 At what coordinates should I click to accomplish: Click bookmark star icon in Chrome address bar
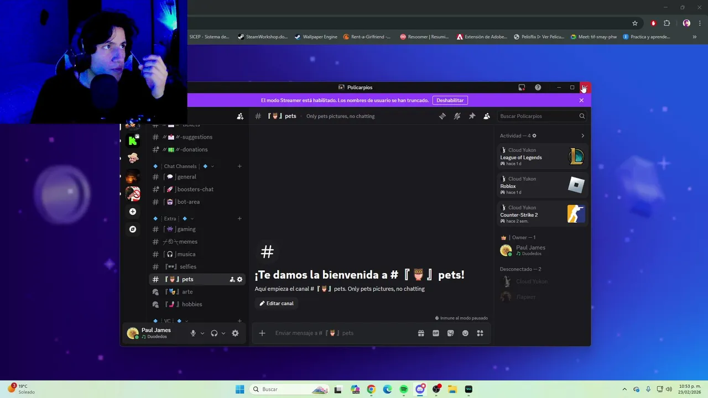coord(635,23)
